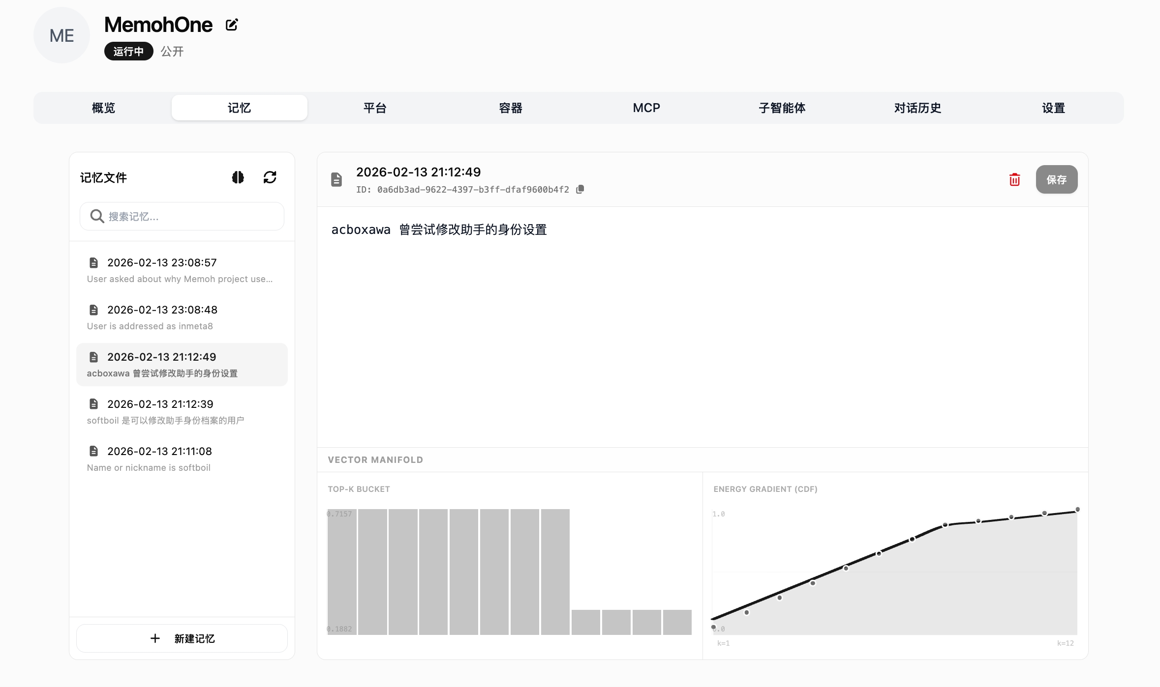Open the 对话历史 tab

point(917,108)
